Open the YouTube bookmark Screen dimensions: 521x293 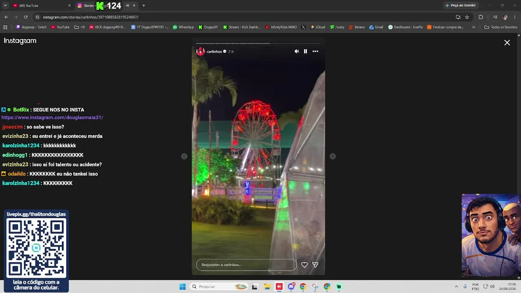(60, 27)
